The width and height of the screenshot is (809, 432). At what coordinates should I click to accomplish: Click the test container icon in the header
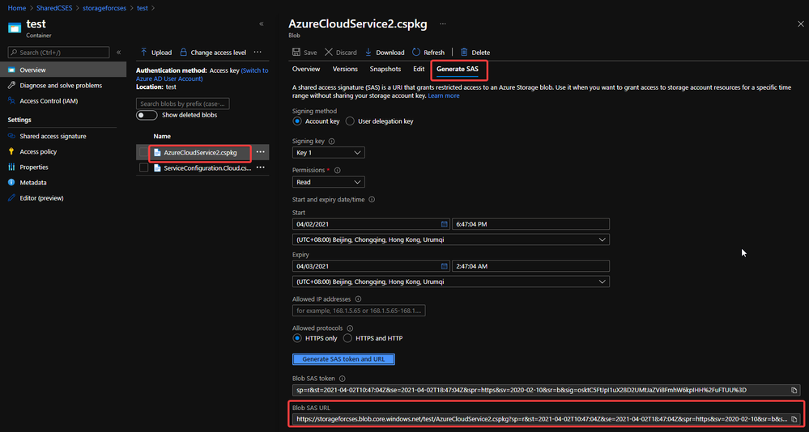tap(15, 28)
